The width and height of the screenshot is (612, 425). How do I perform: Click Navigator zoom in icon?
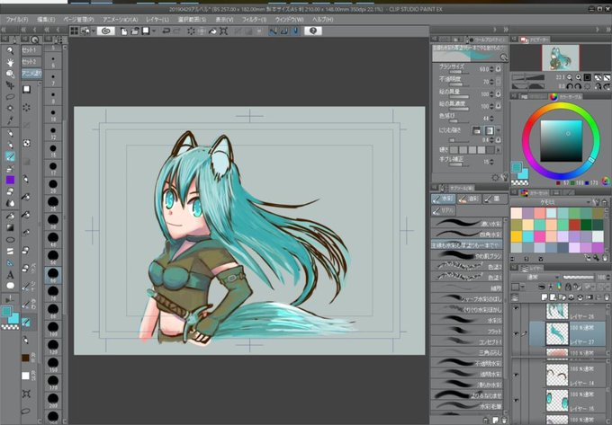579,77
